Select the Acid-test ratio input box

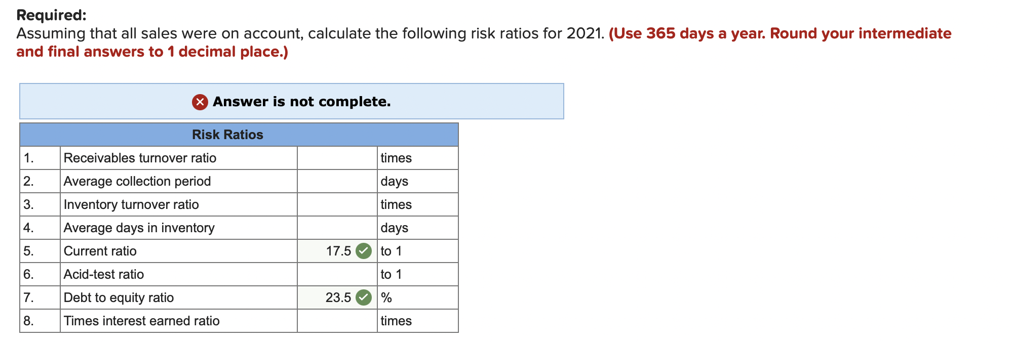(x=336, y=274)
